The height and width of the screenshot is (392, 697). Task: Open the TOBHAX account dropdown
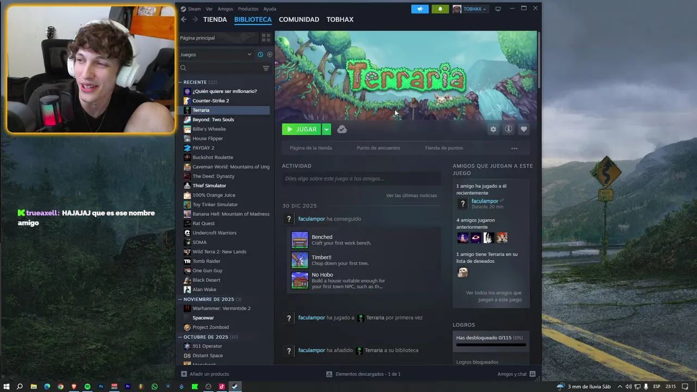pos(470,9)
